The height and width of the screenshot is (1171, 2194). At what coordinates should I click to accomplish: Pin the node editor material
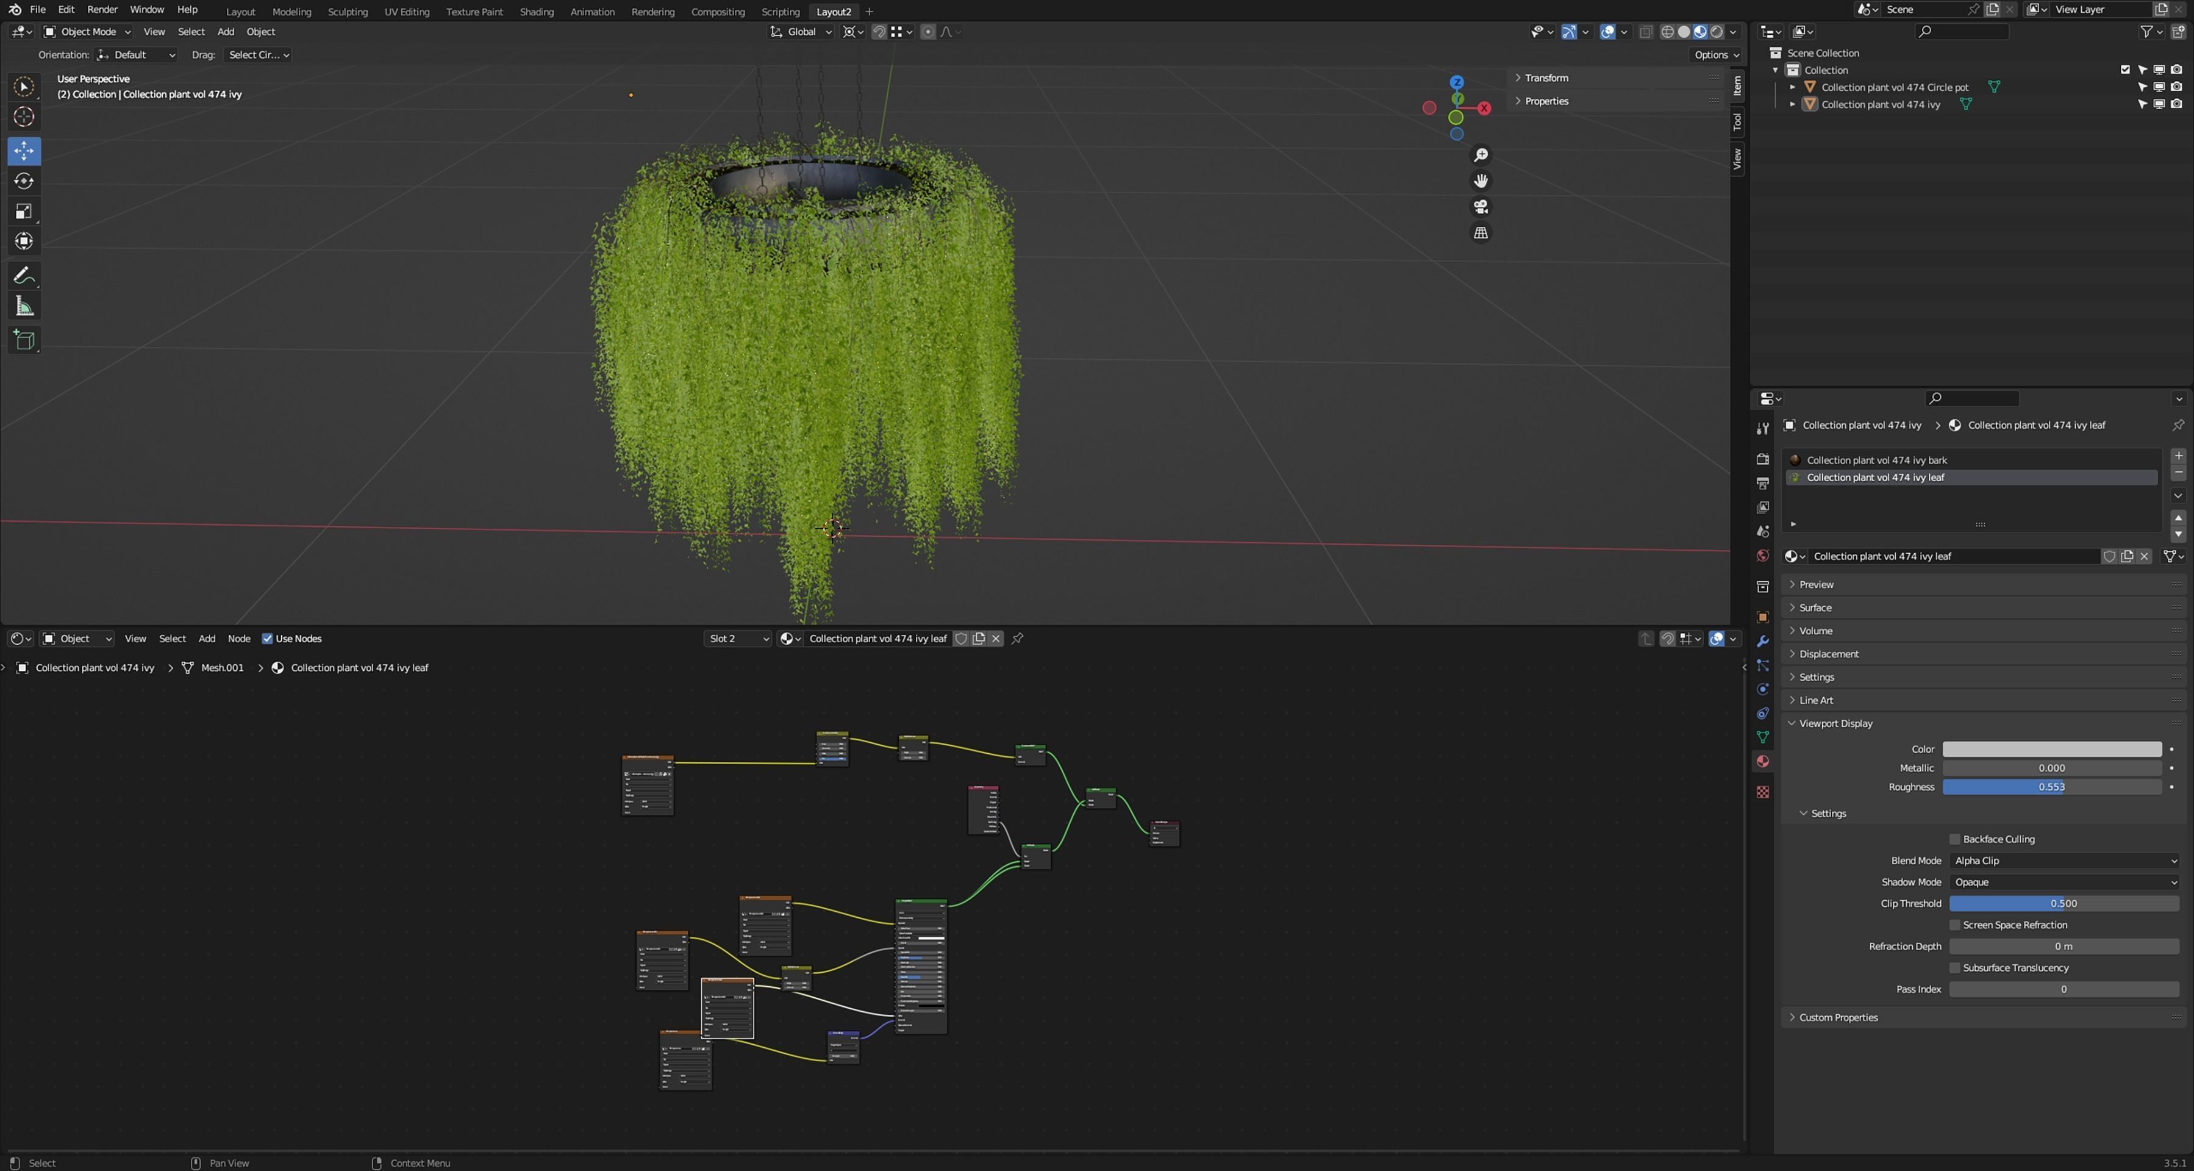[x=1017, y=638]
